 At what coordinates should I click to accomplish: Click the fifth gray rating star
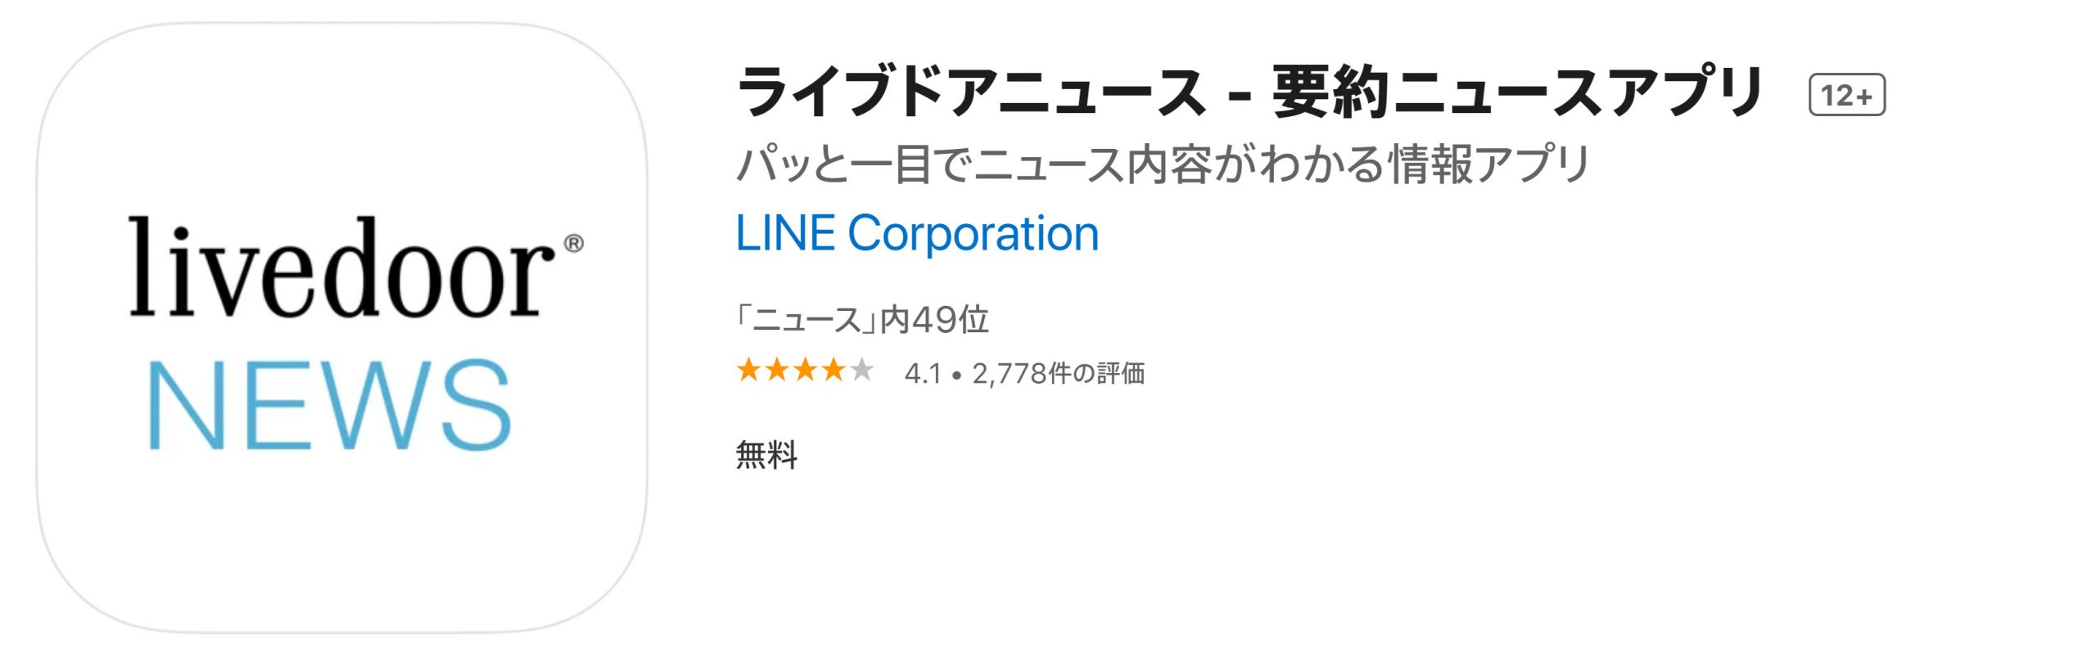click(x=861, y=371)
